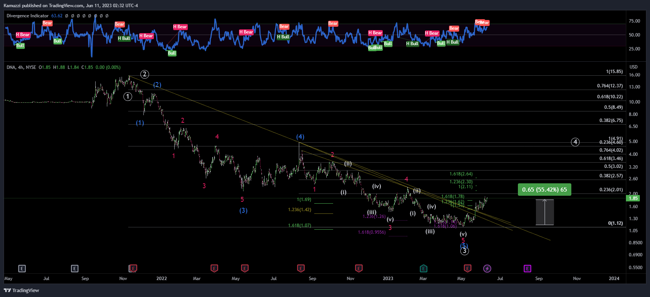Click the Fibonacci label 0.382(6.75)
The width and height of the screenshot is (650, 297).
point(611,120)
